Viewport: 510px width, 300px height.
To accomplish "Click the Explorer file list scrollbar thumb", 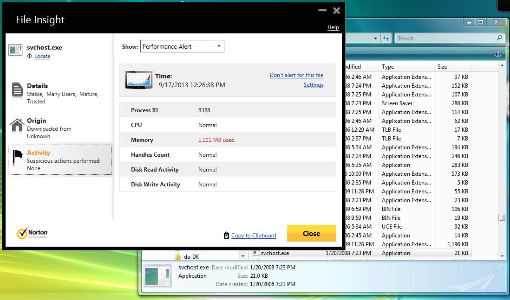I will point(502,217).
